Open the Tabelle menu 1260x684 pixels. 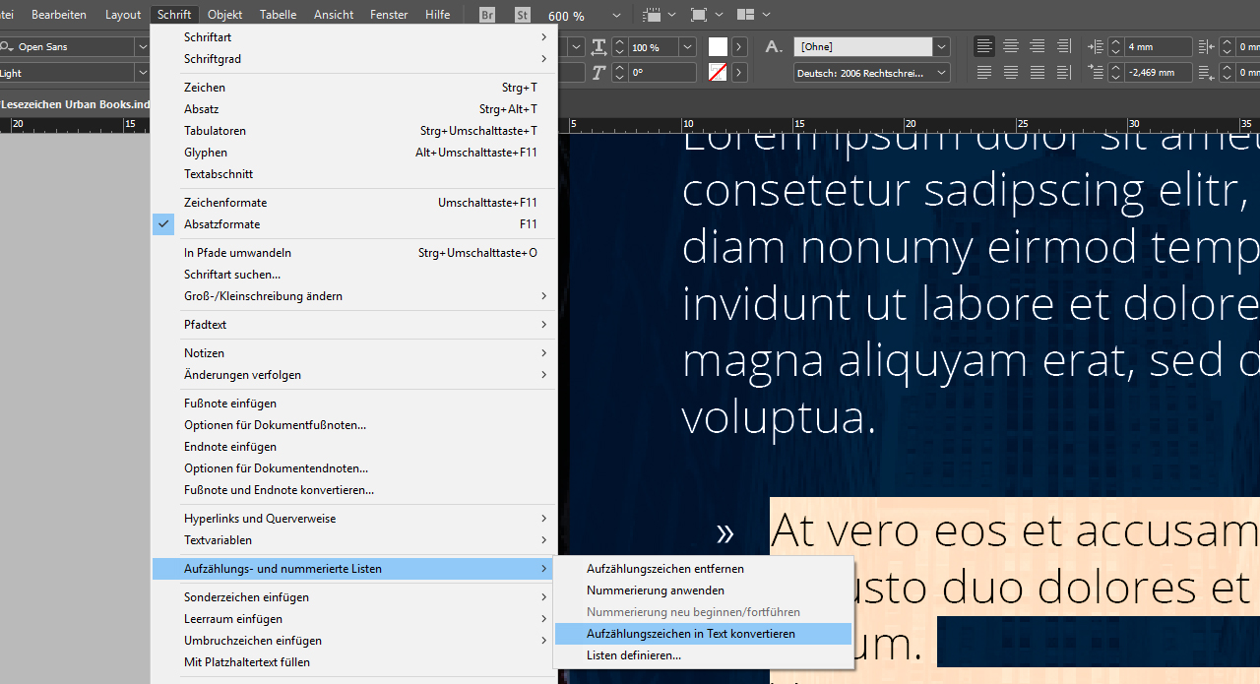279,15
